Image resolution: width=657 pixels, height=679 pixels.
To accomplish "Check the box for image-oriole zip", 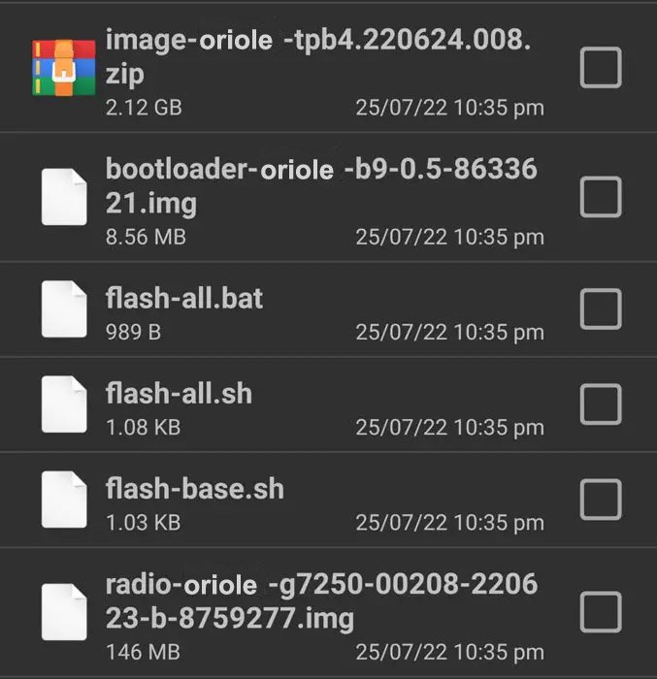I will click(x=600, y=68).
